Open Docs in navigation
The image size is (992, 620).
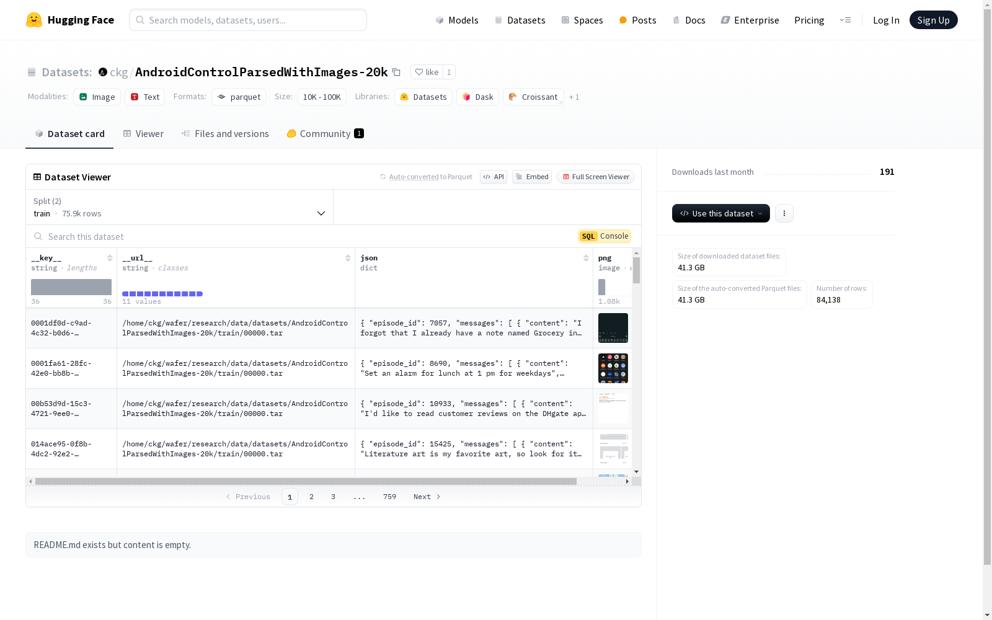(689, 20)
